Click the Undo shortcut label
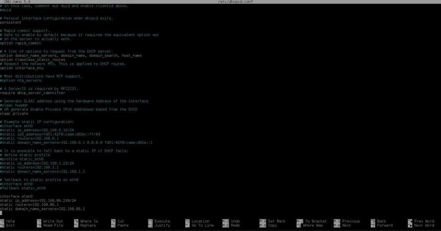This screenshot has height=231, width=441. coord(235,221)
